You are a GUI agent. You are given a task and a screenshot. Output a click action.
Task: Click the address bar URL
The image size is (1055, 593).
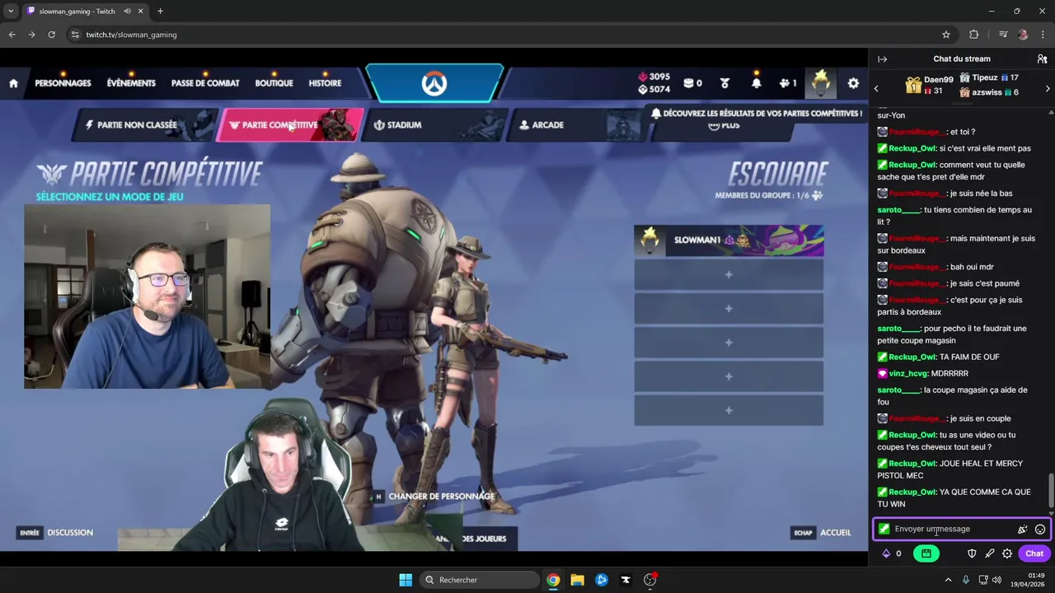tap(132, 35)
